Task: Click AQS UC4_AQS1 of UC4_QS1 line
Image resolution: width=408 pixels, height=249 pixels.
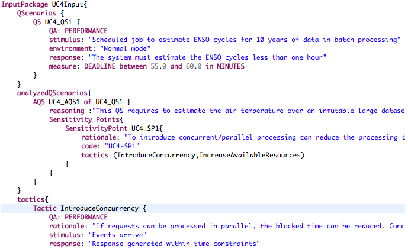Action: click(x=82, y=102)
